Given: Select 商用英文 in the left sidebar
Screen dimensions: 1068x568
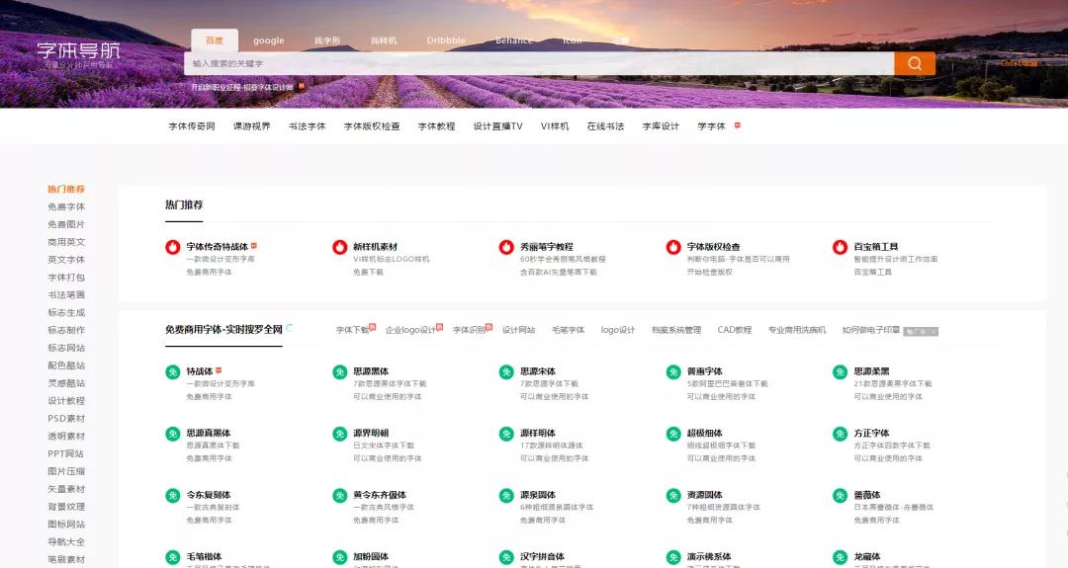Looking at the screenshot, I should coord(66,242).
